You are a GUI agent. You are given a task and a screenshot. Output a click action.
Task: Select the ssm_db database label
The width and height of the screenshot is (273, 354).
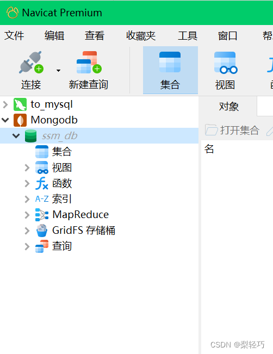[x=60, y=136]
